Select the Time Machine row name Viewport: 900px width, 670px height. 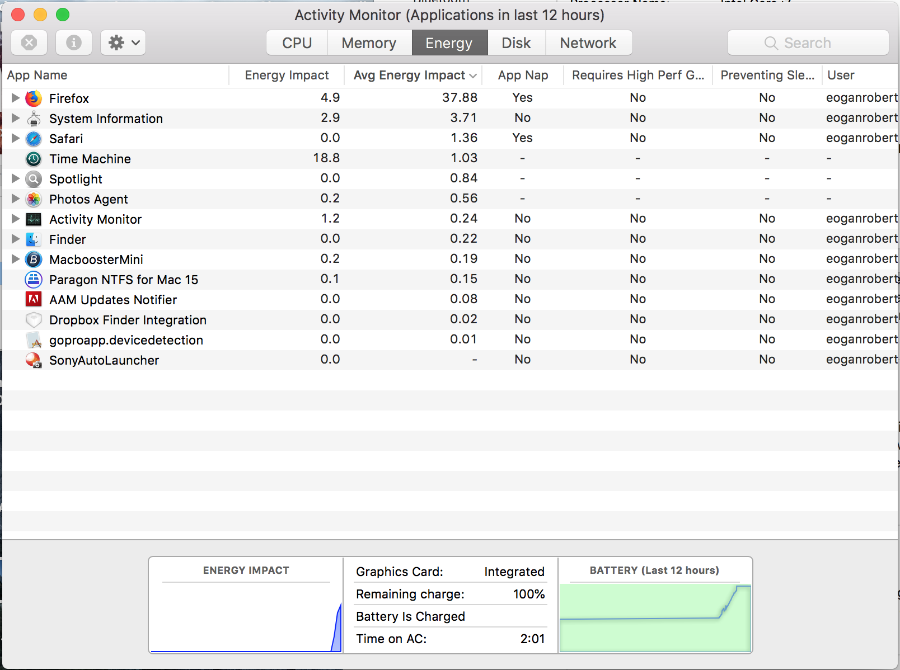point(90,159)
